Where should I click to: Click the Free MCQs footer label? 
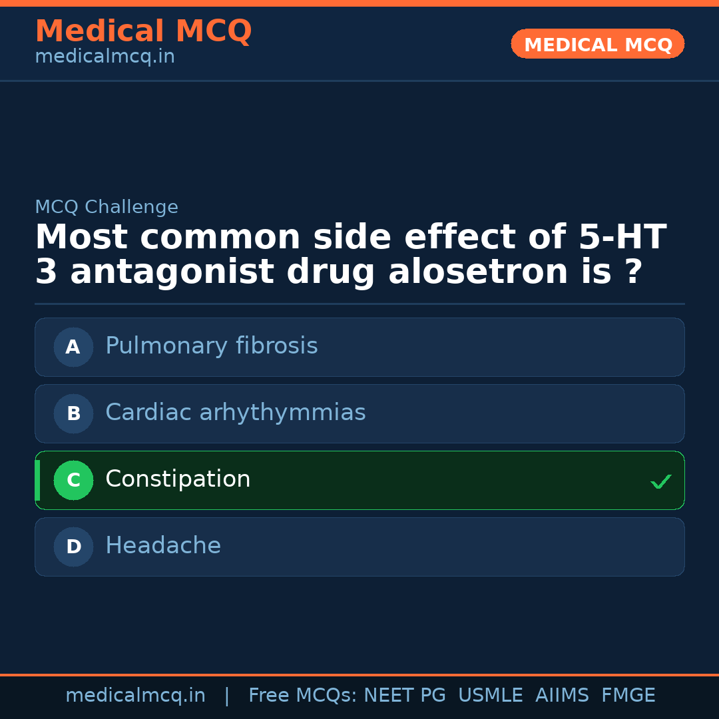pyautogui.click(x=303, y=696)
